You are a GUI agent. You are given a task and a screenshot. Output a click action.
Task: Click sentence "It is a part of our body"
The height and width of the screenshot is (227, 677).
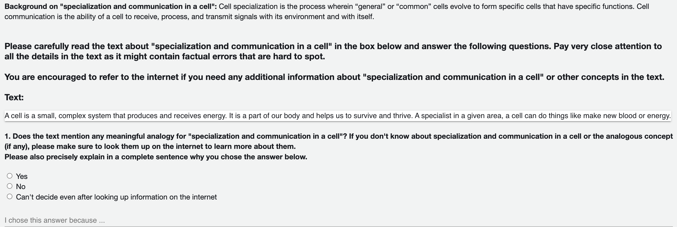(321, 116)
